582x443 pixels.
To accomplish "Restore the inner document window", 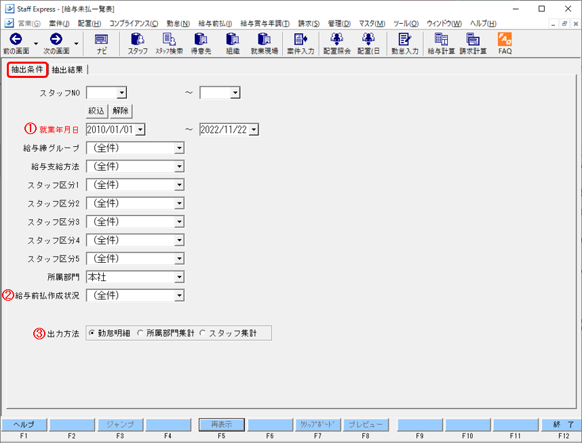I will 564,24.
